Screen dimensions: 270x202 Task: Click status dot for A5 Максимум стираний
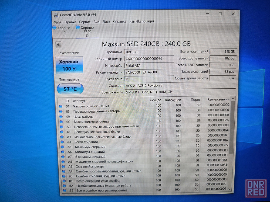tap(63, 147)
